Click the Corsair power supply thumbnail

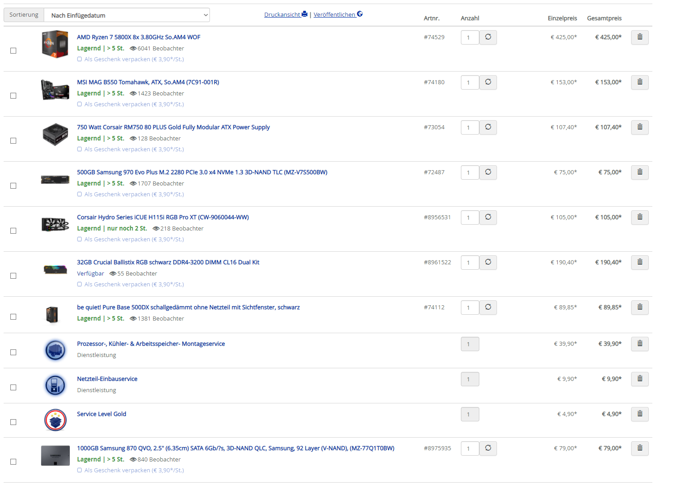coord(55,135)
